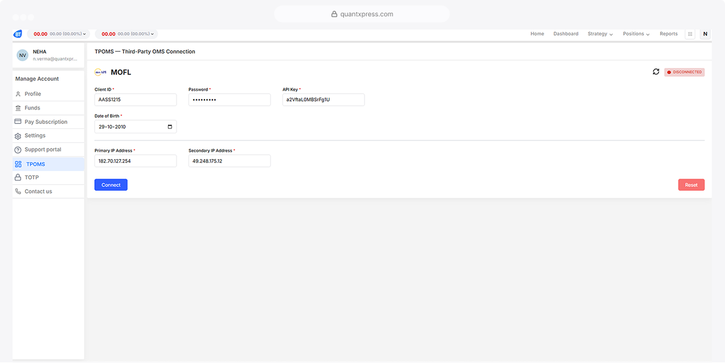Screen dimensions: 725x363
Task: Expand the first 00.00 ticker dropdown
Action: 58,34
